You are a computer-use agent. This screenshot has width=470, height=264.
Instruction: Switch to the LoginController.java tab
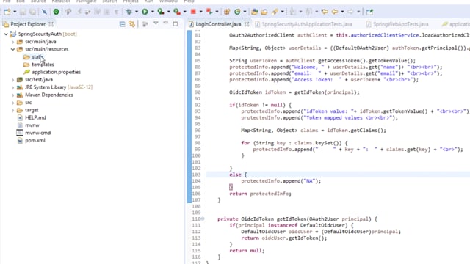pos(218,24)
